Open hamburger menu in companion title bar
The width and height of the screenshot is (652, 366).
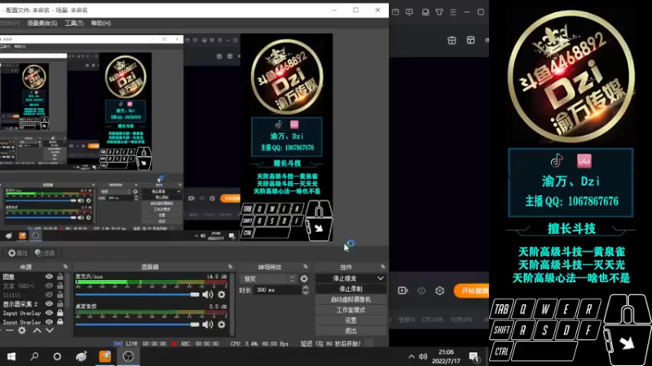[x=453, y=12]
